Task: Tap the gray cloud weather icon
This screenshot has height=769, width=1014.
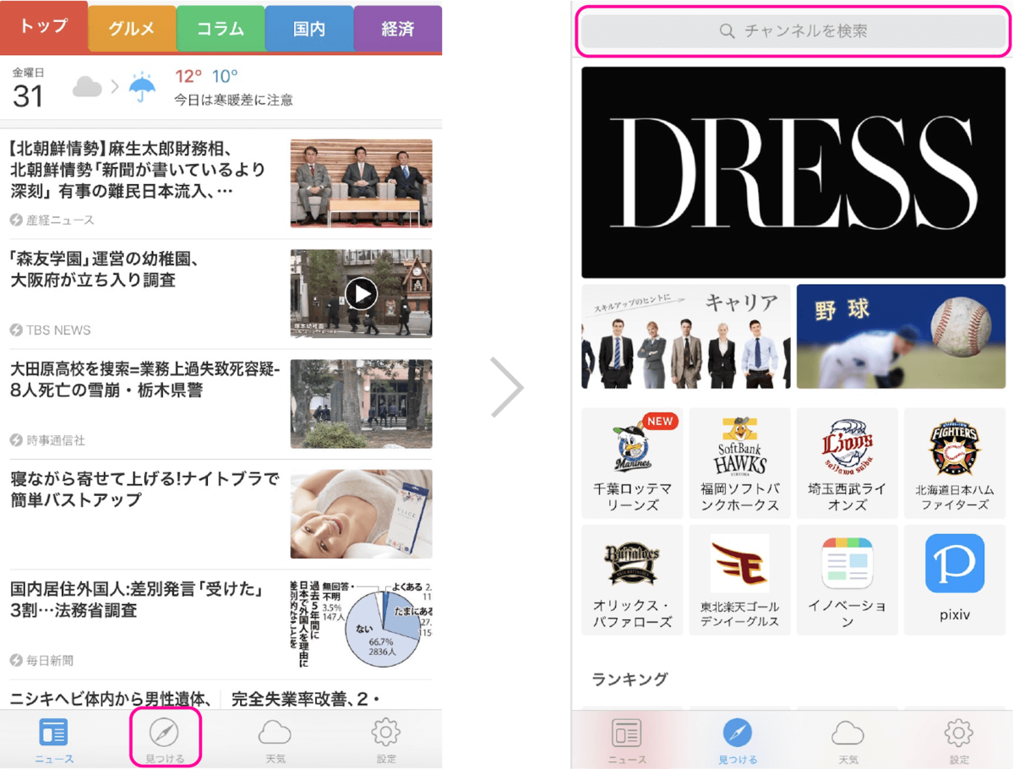Action: (x=87, y=86)
